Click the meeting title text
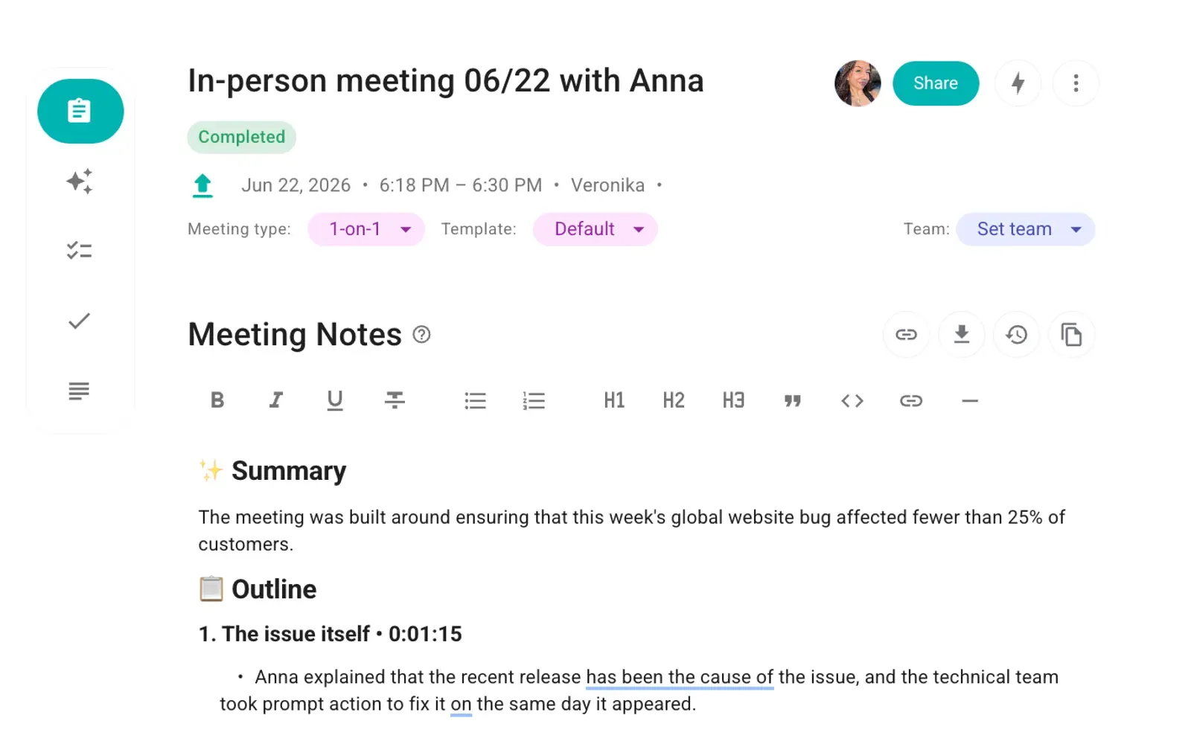Screen dimensions: 1191x744 point(446,81)
